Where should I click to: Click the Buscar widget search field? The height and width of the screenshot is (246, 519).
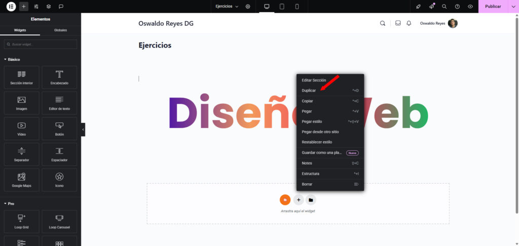tap(41, 45)
